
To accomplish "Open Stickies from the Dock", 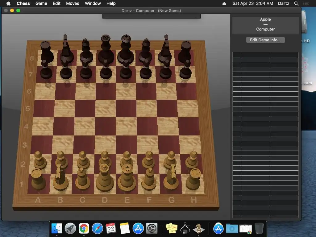I will 172,228.
